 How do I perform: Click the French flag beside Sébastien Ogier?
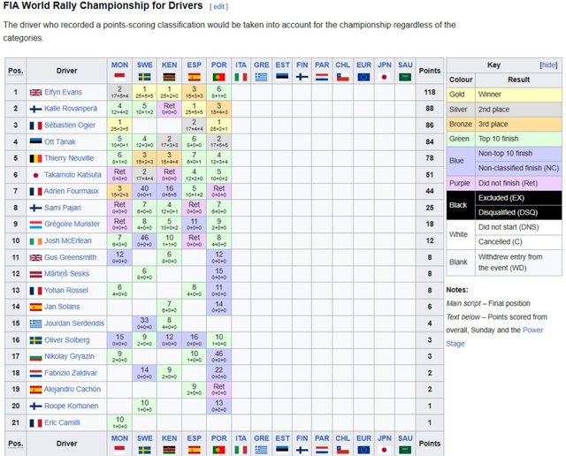click(35, 125)
